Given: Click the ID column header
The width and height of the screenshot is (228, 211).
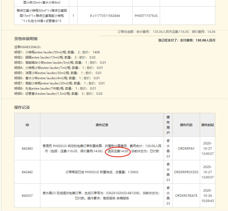Looking at the screenshot, I should point(27,125).
